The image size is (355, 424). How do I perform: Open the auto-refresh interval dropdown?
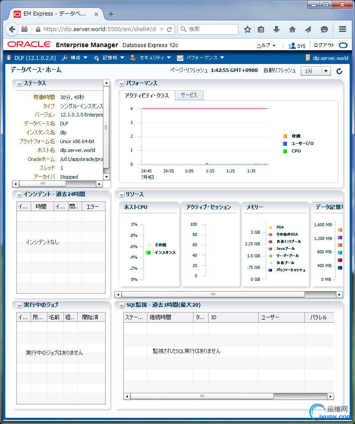pos(316,71)
